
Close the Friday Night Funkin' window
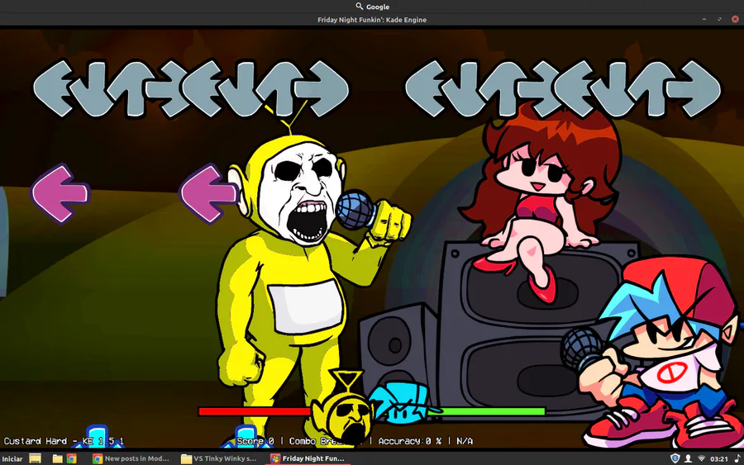(735, 20)
